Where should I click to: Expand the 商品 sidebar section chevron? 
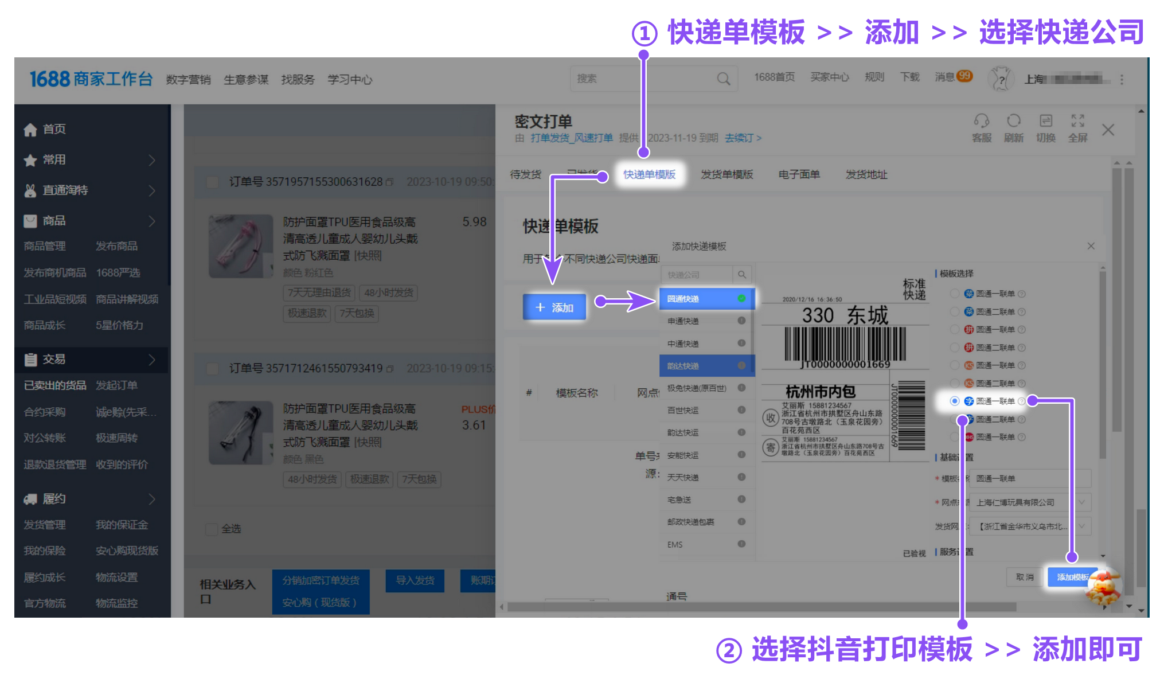click(152, 221)
